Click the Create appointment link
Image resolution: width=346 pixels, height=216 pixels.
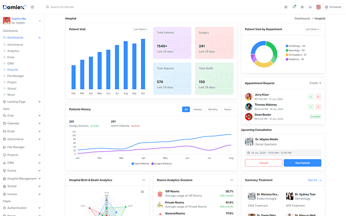click(x=315, y=83)
